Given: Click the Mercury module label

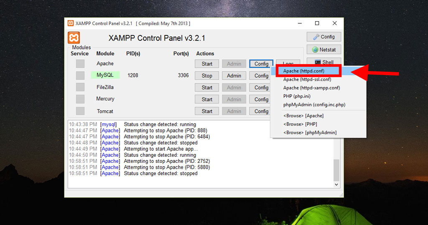Looking at the screenshot, I should pos(105,99).
